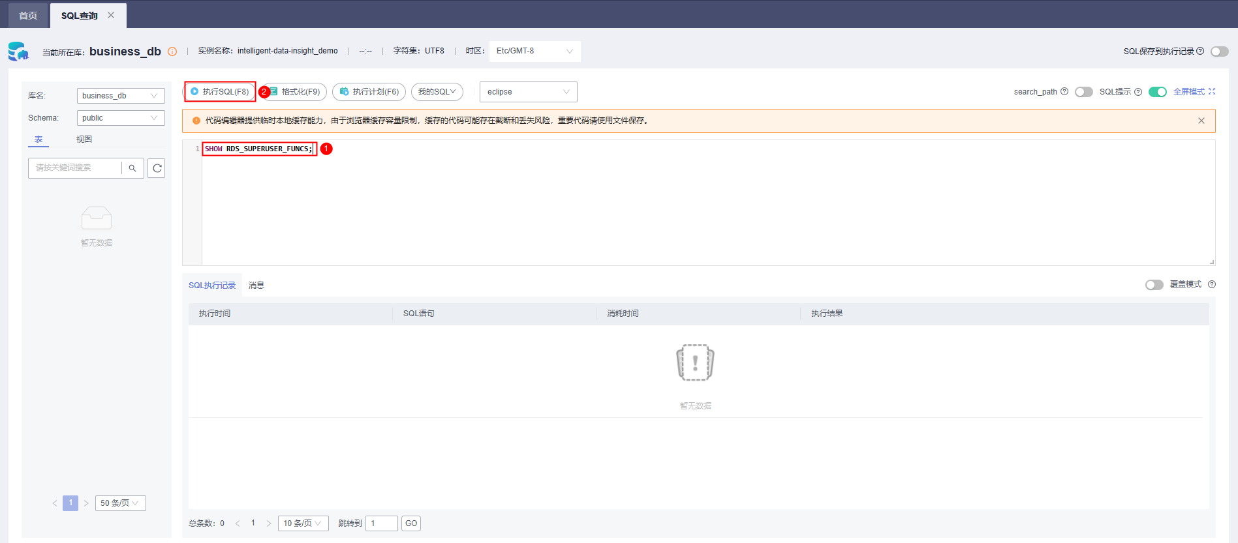Go to next page of execution records
Viewport: 1238px width, 543px height.
(x=269, y=523)
